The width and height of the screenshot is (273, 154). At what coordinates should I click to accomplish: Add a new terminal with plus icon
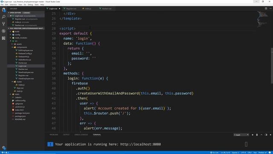(253, 135)
